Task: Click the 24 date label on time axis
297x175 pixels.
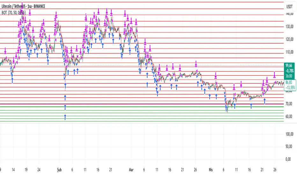Action: pos(39,170)
